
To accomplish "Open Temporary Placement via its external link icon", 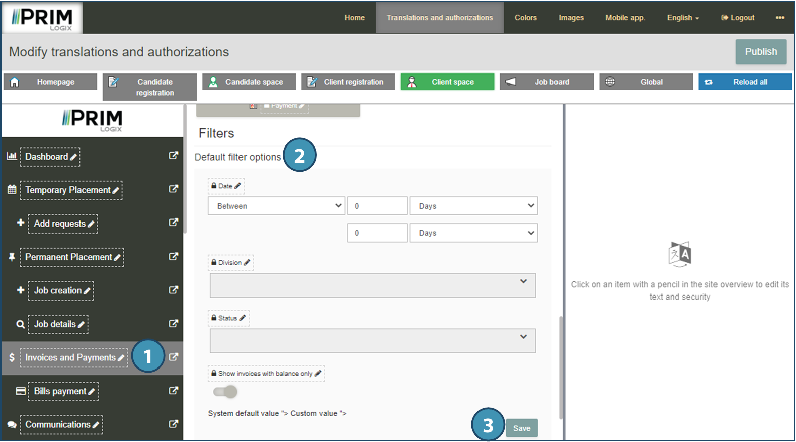I will (x=173, y=189).
